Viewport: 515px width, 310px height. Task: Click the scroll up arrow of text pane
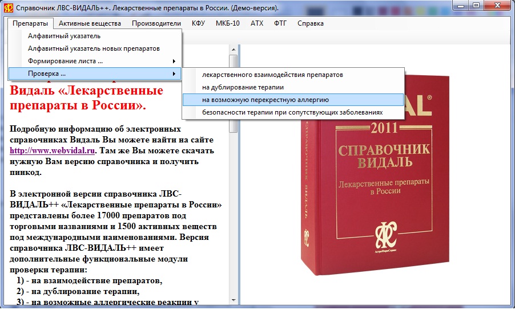click(234, 50)
